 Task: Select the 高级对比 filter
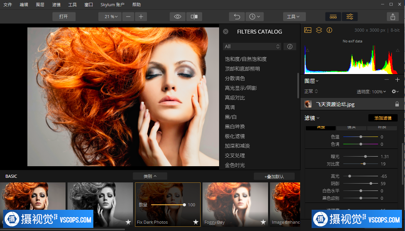tap(235, 98)
